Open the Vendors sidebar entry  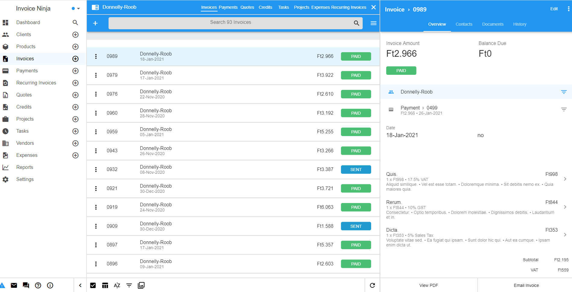[25, 143]
